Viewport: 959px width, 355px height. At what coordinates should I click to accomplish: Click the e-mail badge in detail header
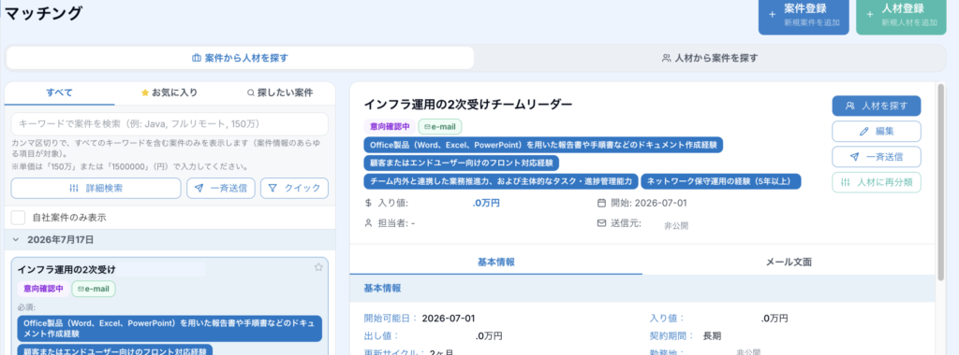click(440, 126)
